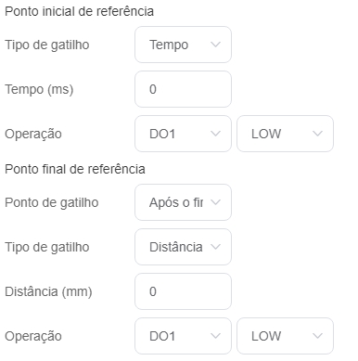Viewport: 358px width, 361px height.
Task: Open the Distância trigger type dropdown
Action: tap(183, 247)
